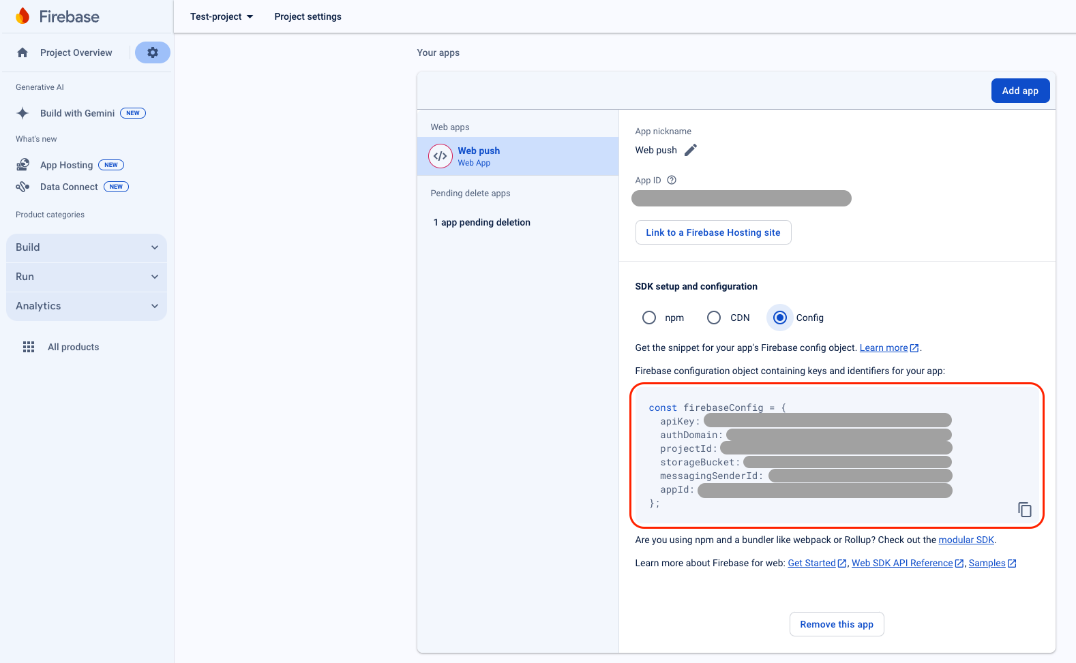
Task: Open the Project Overview page
Action: point(76,52)
